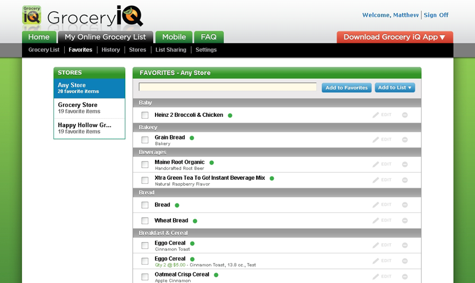Click green dot beside Grain Bread
475x283 pixels.
pyautogui.click(x=192, y=138)
